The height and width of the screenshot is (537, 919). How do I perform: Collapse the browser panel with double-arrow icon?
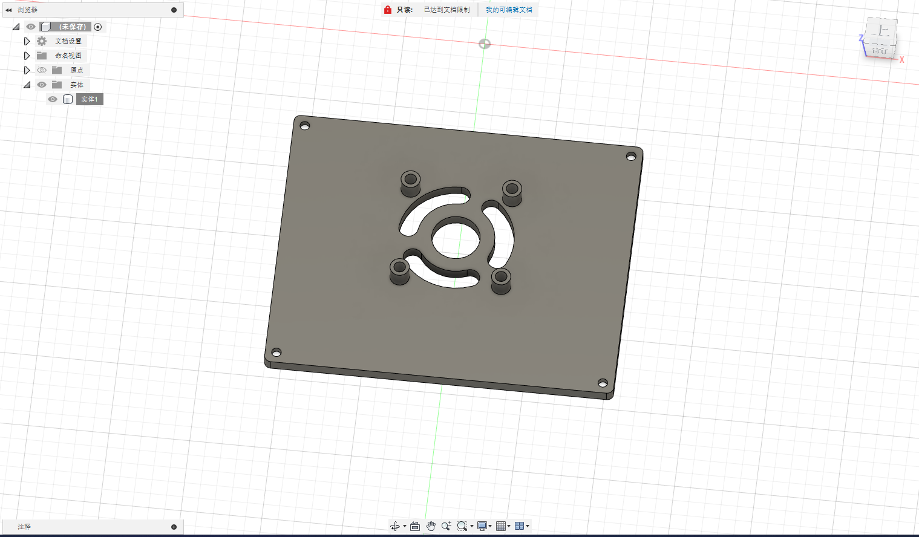tap(8, 10)
